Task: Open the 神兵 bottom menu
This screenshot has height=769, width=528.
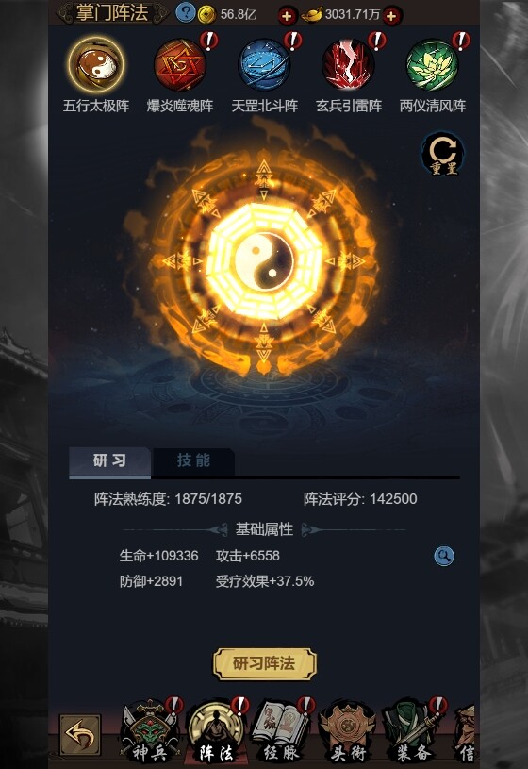Action: (150, 731)
